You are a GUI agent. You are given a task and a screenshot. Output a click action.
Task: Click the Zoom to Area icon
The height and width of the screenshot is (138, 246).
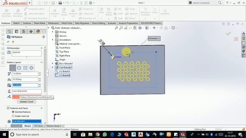(x=121, y=28)
